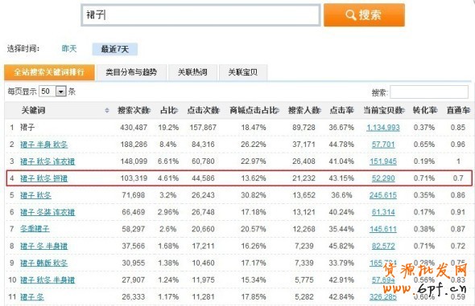Click searcher count value 13,121
This screenshot has height=306, width=475.
304,212
